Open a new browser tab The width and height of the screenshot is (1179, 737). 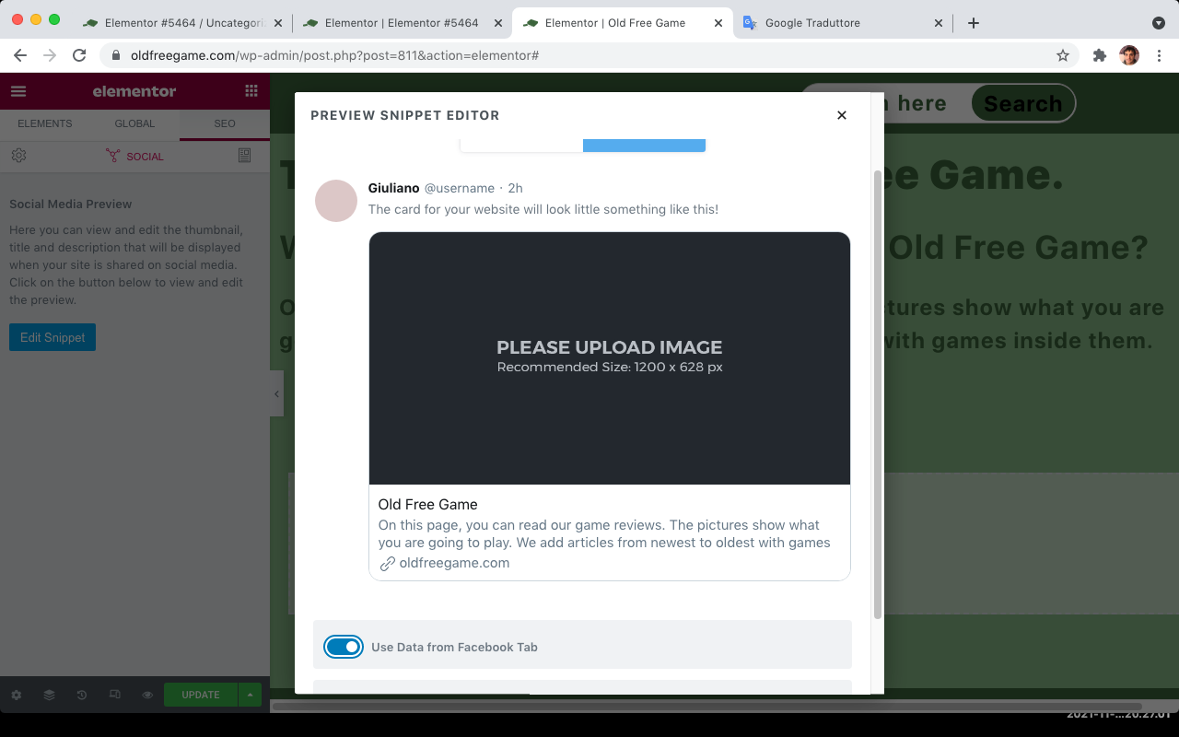[x=974, y=23]
